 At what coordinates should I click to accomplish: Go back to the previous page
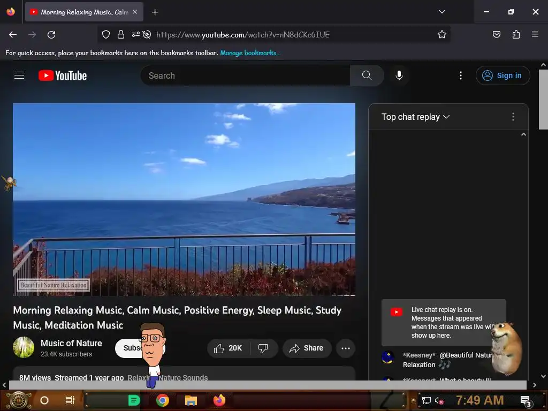[x=13, y=35]
